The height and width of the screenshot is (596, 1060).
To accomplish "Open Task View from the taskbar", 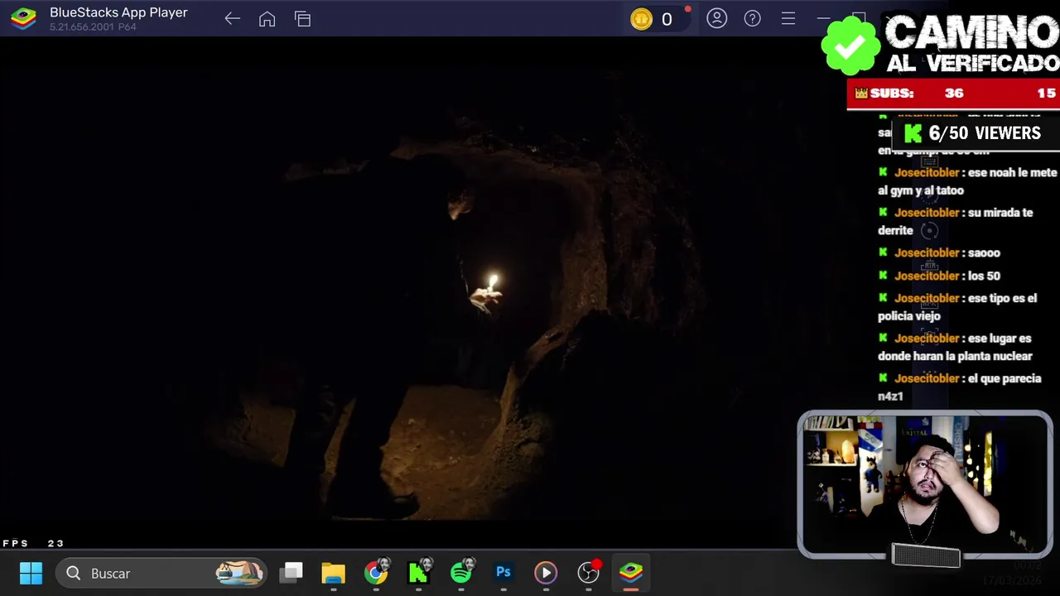I will (x=291, y=573).
